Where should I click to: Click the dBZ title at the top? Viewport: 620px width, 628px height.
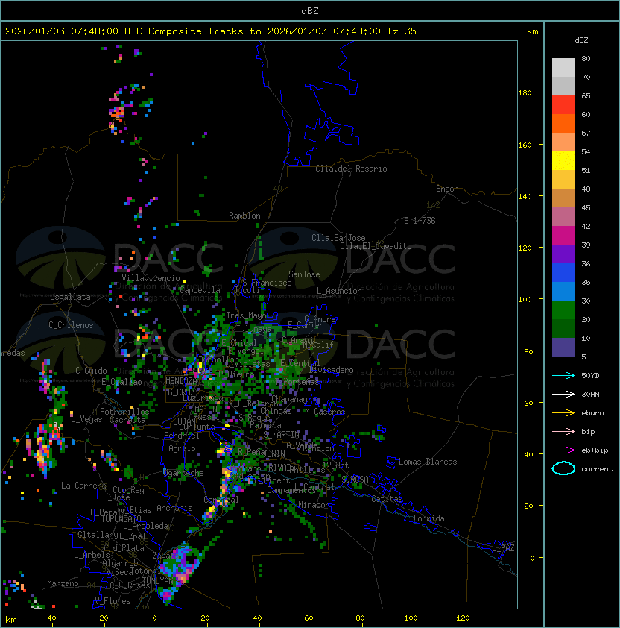(310, 11)
